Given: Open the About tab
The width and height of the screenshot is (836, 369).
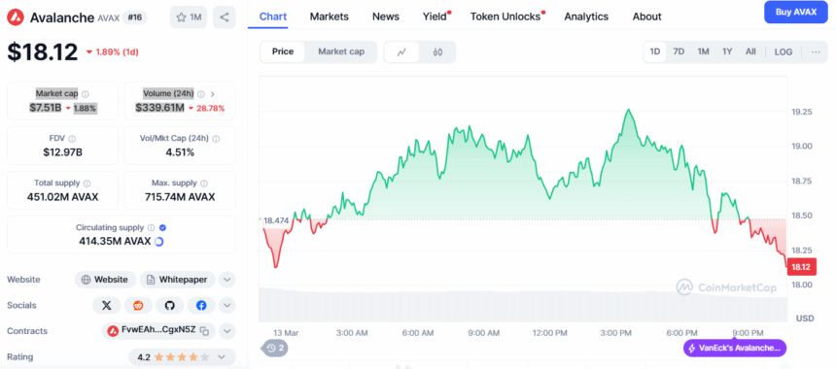Looking at the screenshot, I should pos(646,17).
